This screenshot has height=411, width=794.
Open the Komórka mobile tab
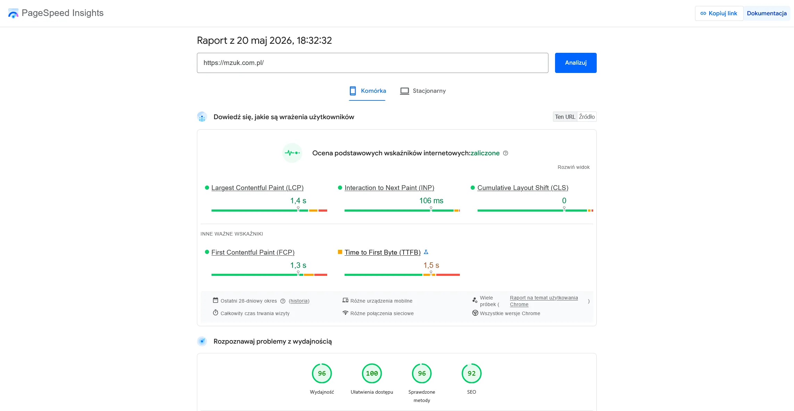367,91
